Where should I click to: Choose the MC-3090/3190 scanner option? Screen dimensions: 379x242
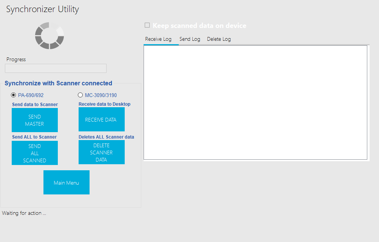(80, 95)
